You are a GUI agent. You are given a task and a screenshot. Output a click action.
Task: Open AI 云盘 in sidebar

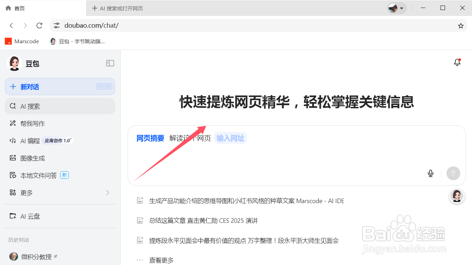click(x=60, y=216)
